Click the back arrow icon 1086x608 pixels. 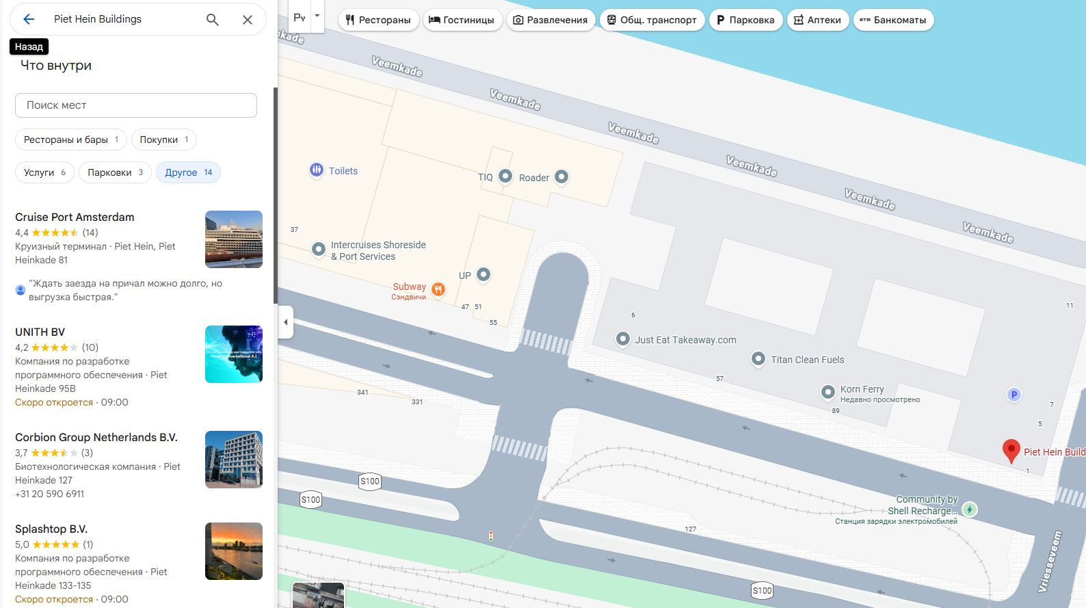(x=29, y=19)
